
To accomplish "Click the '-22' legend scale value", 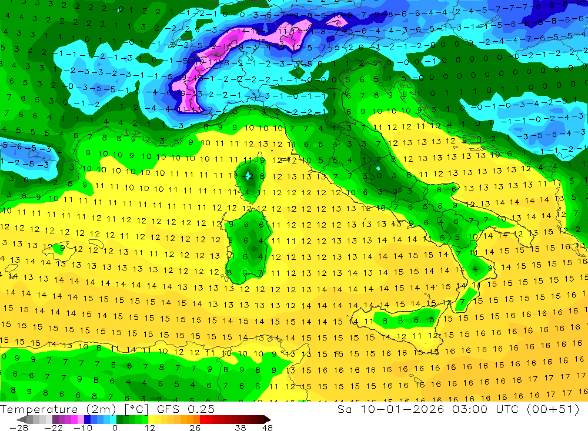I will point(54,428).
